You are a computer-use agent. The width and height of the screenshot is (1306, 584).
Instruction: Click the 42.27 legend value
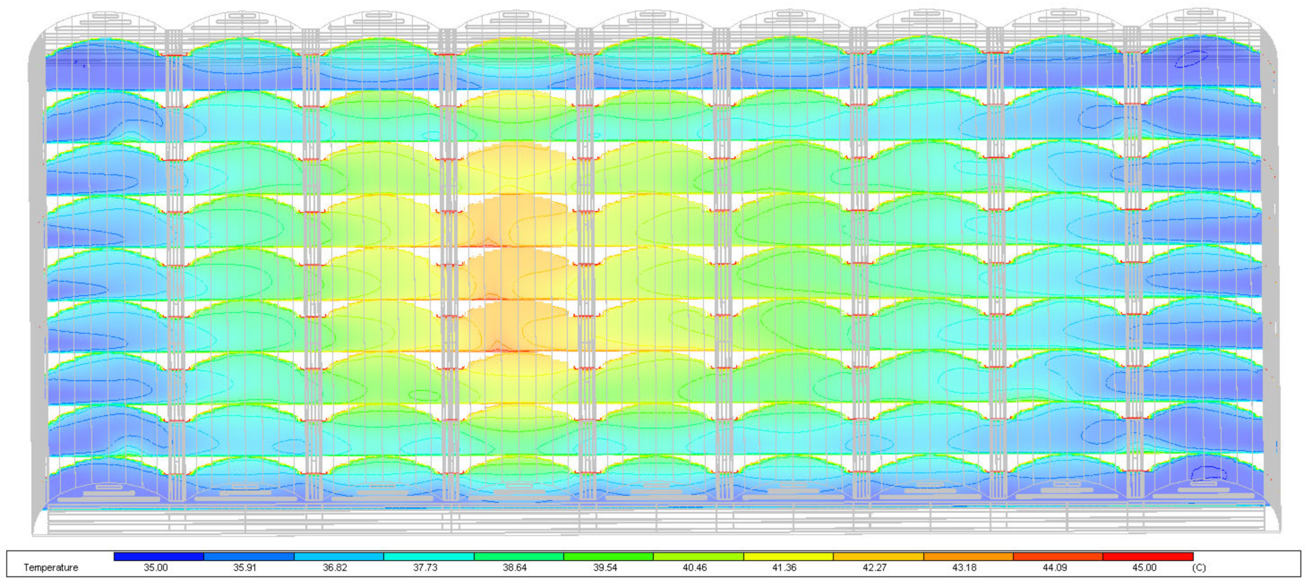[875, 568]
